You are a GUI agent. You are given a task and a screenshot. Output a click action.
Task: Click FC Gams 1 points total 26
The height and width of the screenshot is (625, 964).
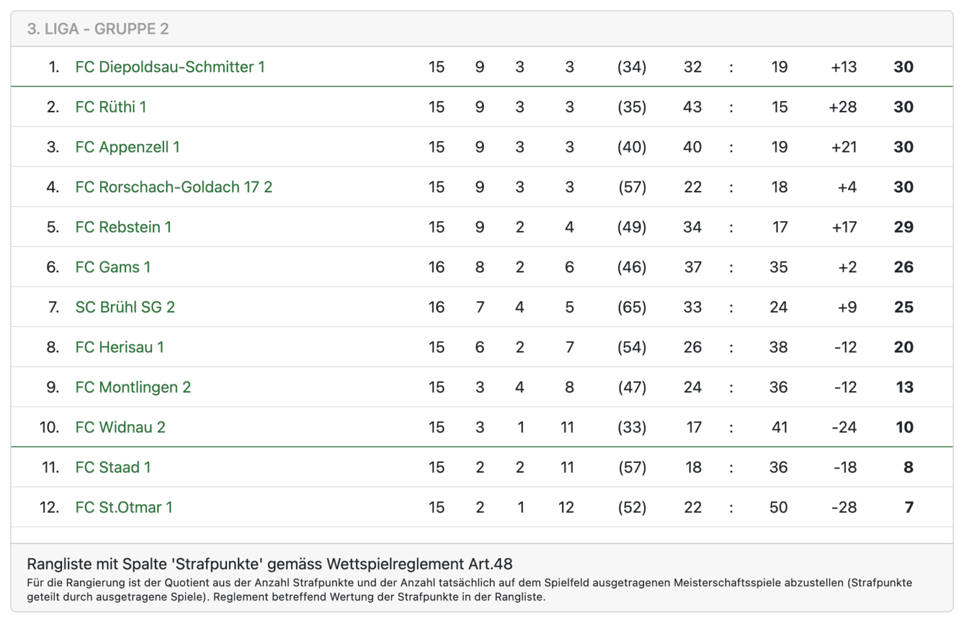tap(903, 267)
